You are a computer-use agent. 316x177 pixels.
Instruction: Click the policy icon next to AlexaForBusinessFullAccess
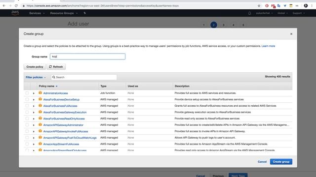(x=40, y=106)
